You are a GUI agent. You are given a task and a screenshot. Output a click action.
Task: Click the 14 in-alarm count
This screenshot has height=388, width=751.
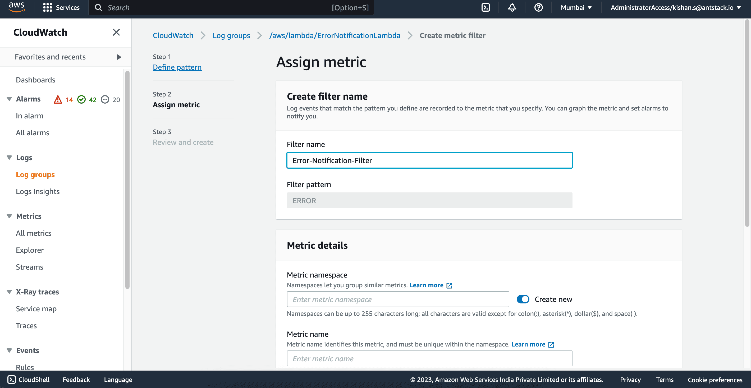[x=69, y=100]
